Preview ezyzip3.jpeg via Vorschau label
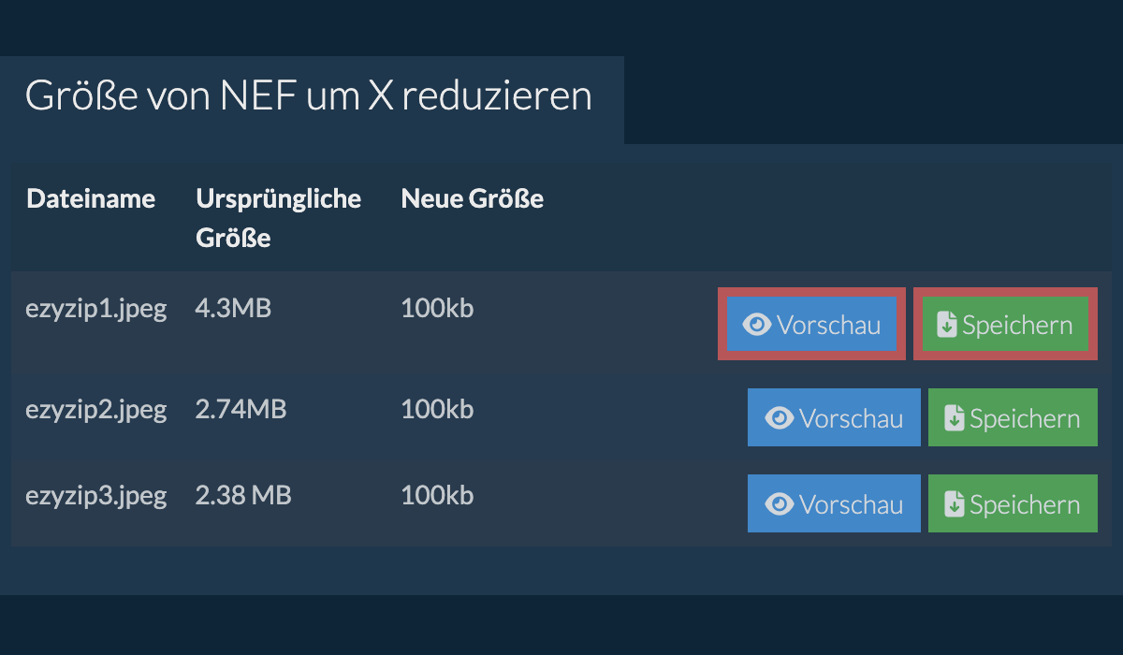The height and width of the screenshot is (655, 1123). click(852, 504)
